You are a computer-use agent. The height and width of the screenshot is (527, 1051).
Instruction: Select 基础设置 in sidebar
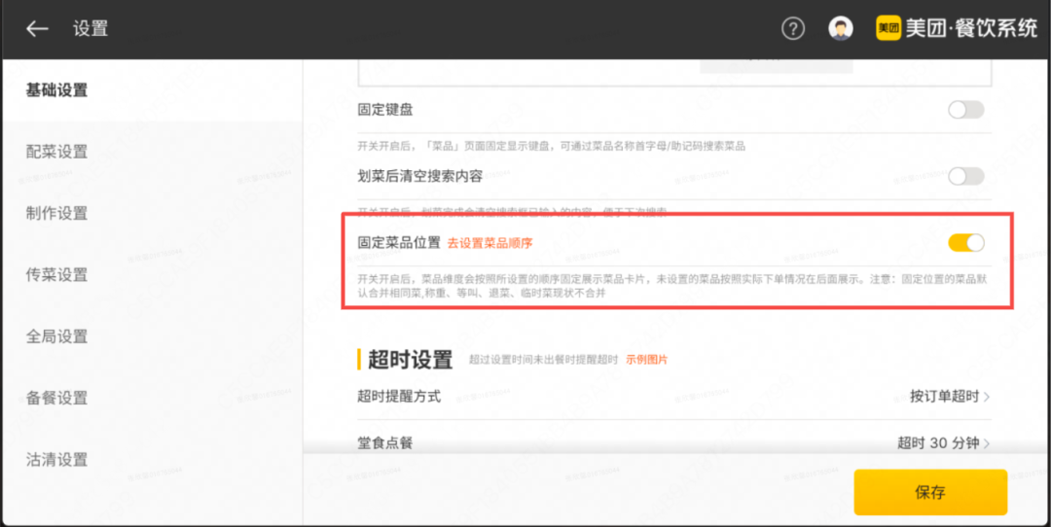click(x=56, y=90)
